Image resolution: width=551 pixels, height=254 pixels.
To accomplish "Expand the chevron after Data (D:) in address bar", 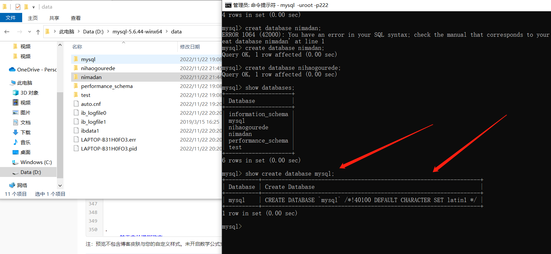I will pyautogui.click(x=108, y=31).
